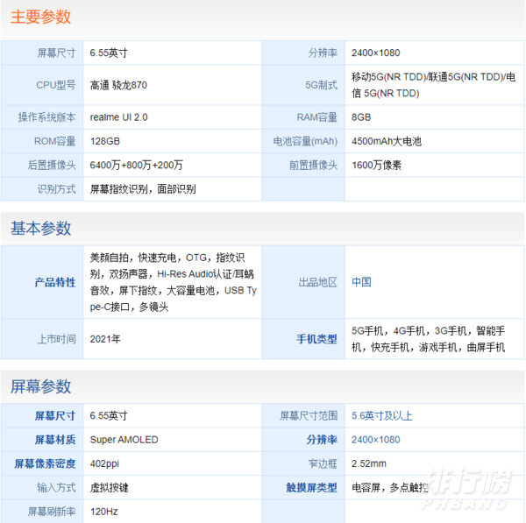
Task: Click the bold 屏幕材质 label
Action: 55,440
